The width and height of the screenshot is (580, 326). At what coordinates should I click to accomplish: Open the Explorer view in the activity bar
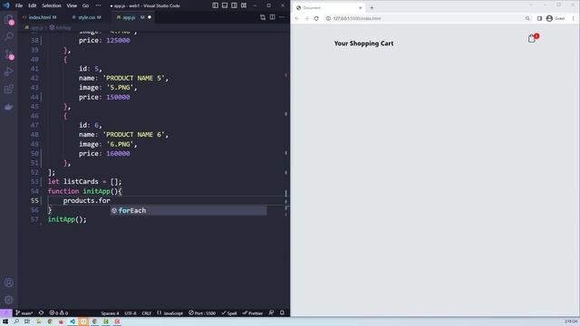pos(9,19)
